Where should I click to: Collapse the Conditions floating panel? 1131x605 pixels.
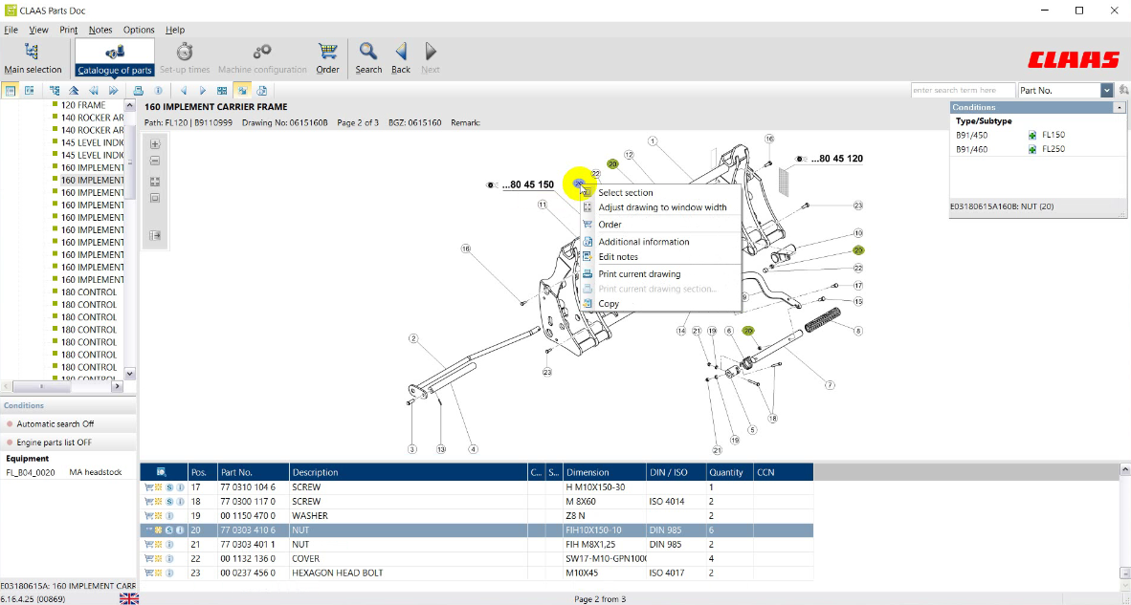click(1120, 107)
